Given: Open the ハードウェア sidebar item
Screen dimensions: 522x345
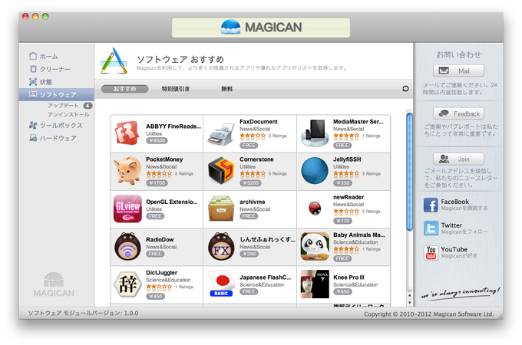Looking at the screenshot, I should pyautogui.click(x=53, y=138).
